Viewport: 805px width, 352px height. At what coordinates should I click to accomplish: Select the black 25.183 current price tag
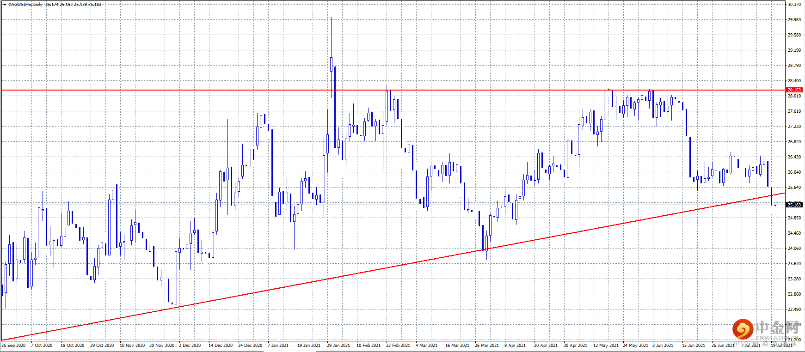click(794, 205)
